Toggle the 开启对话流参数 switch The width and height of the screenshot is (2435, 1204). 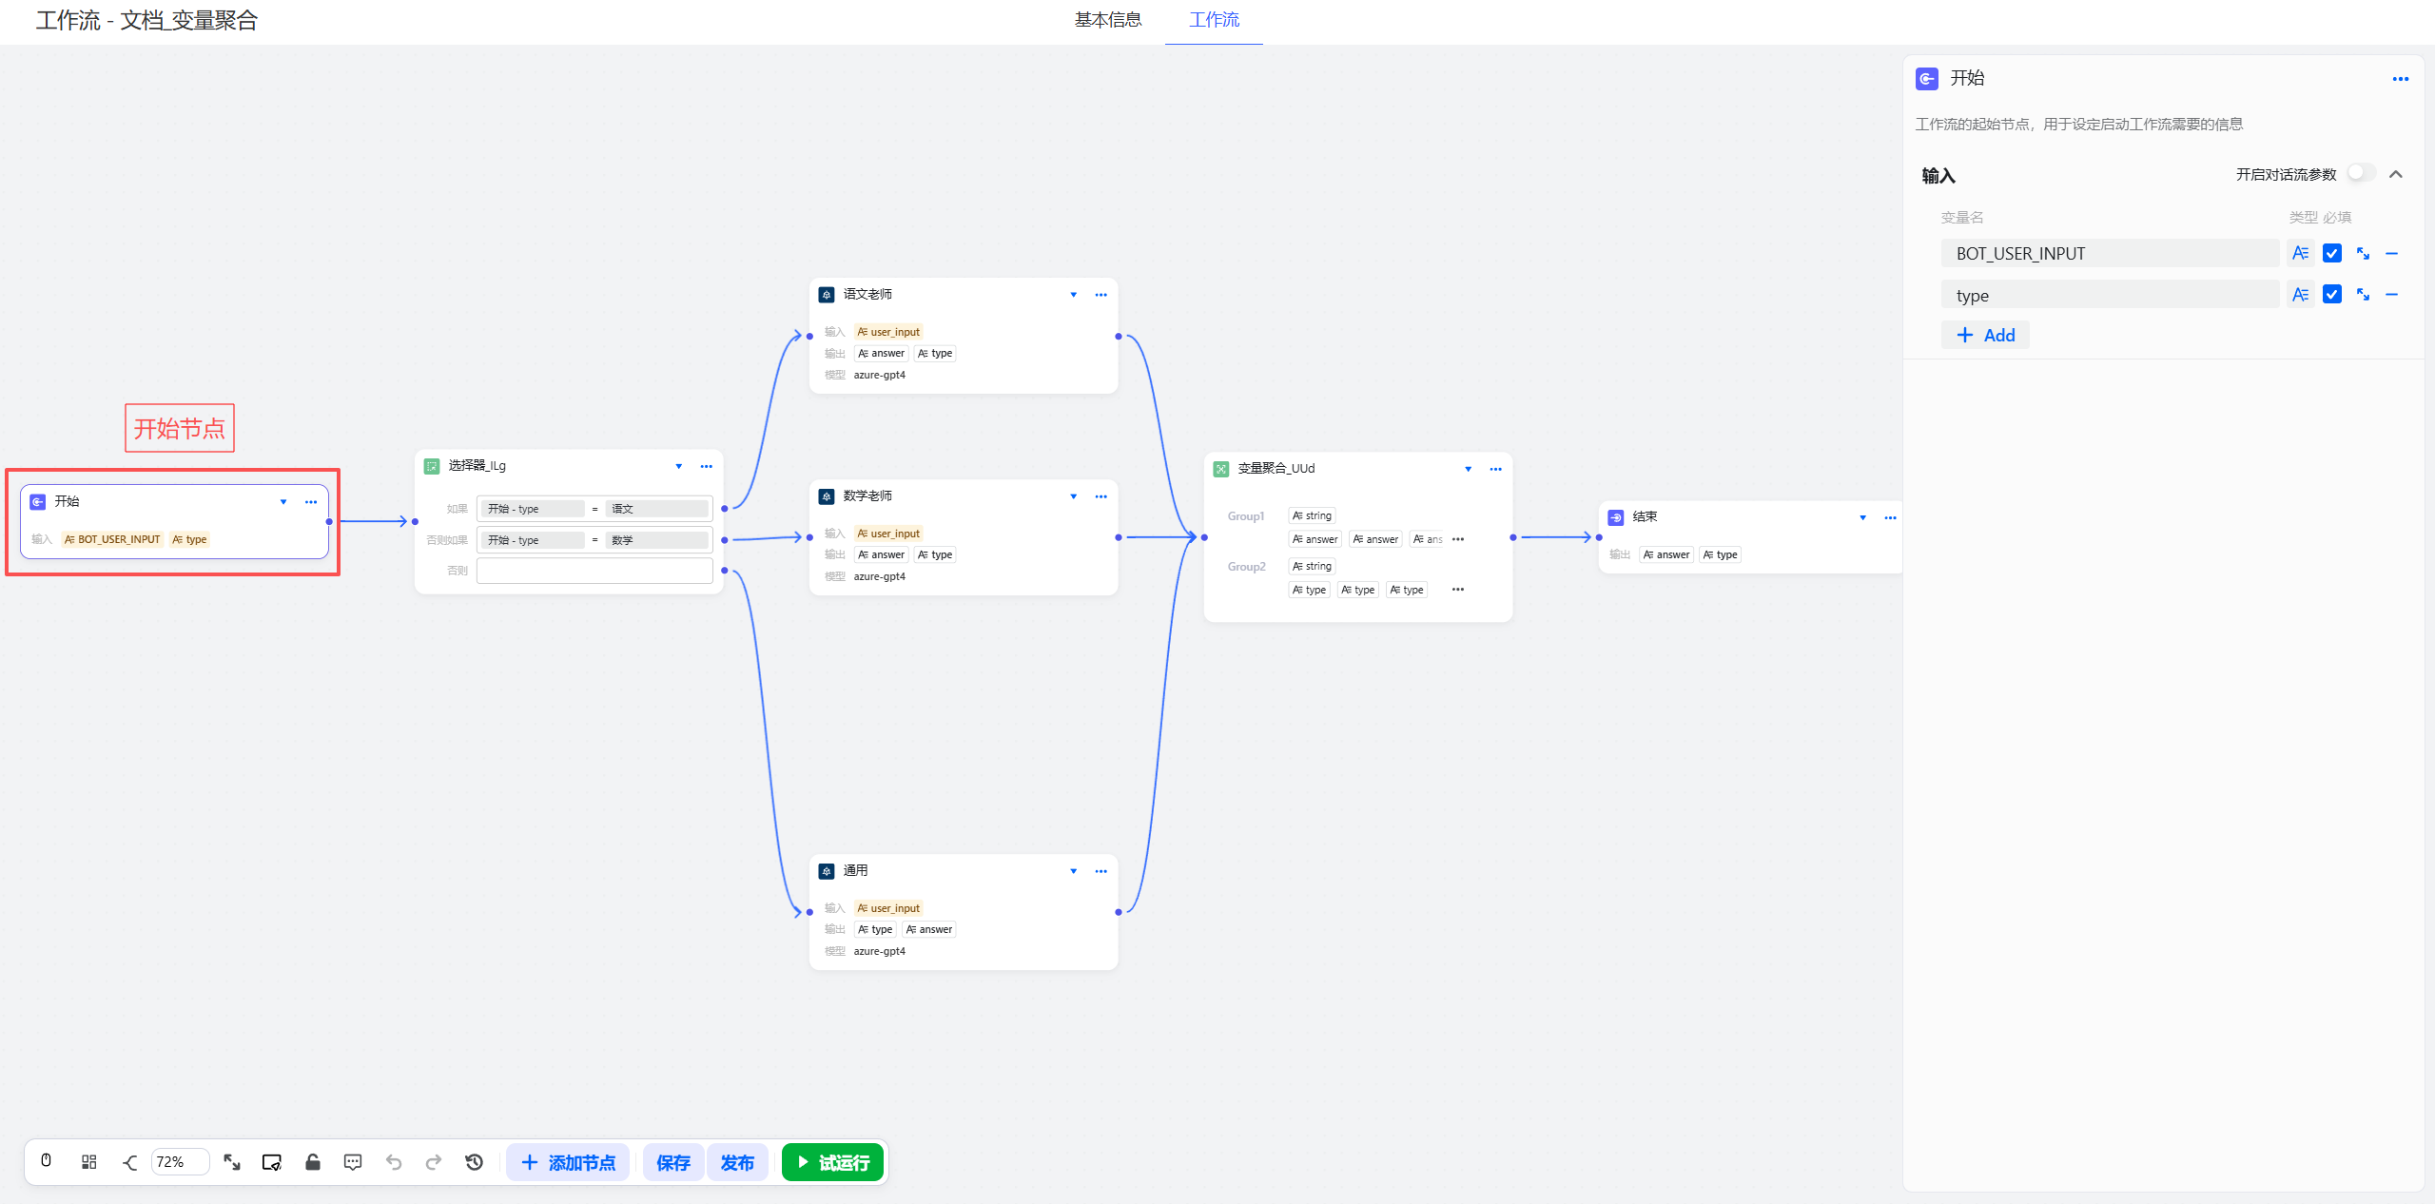pyautogui.click(x=2360, y=172)
